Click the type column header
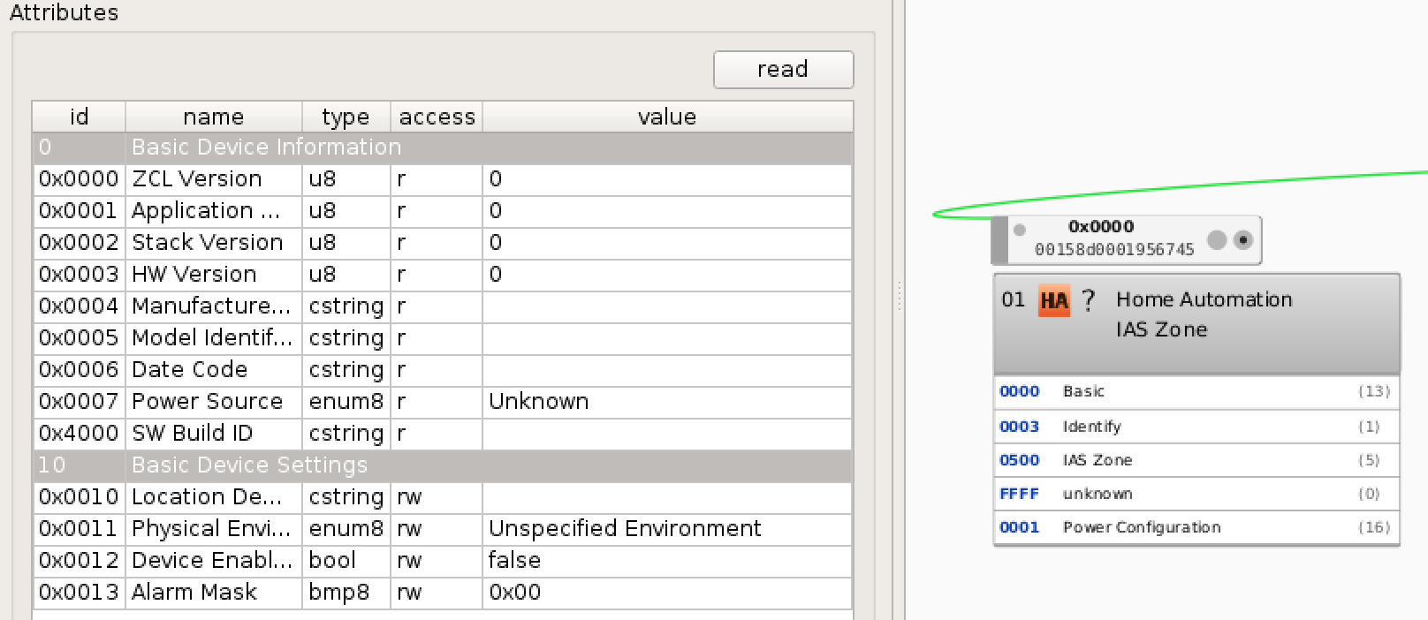Image resolution: width=1428 pixels, height=620 pixels. (346, 117)
